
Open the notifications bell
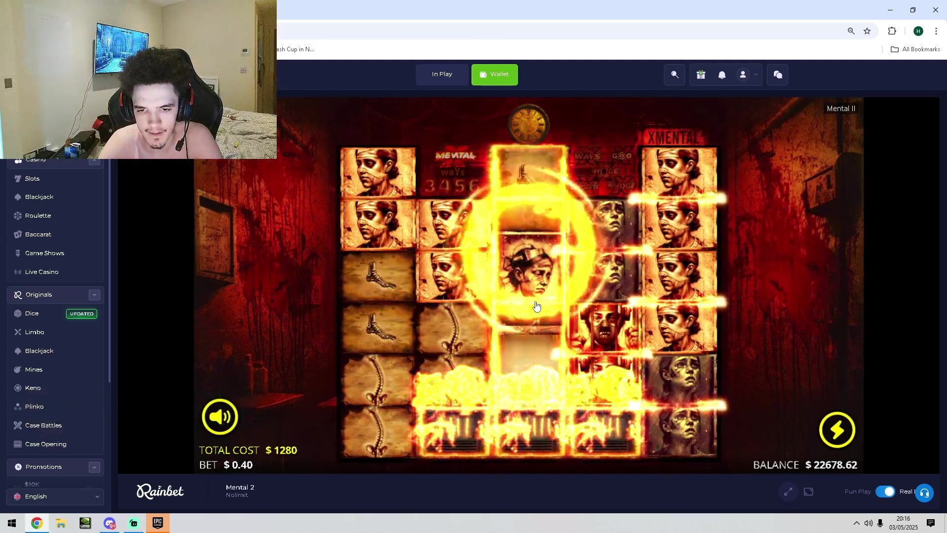click(722, 75)
